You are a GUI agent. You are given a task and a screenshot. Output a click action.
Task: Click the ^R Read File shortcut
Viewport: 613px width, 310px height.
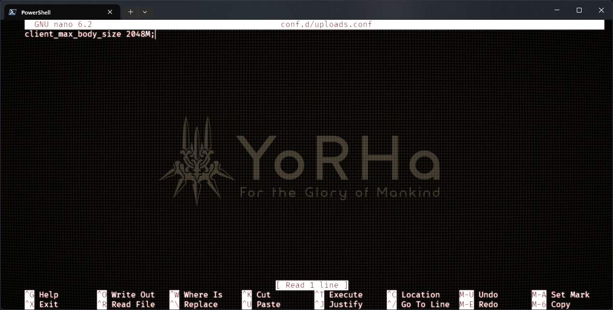126,305
